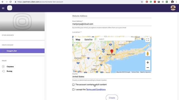The height and width of the screenshot is (100, 179).
Task: Open the red square extension icon
Action: (155, 2)
